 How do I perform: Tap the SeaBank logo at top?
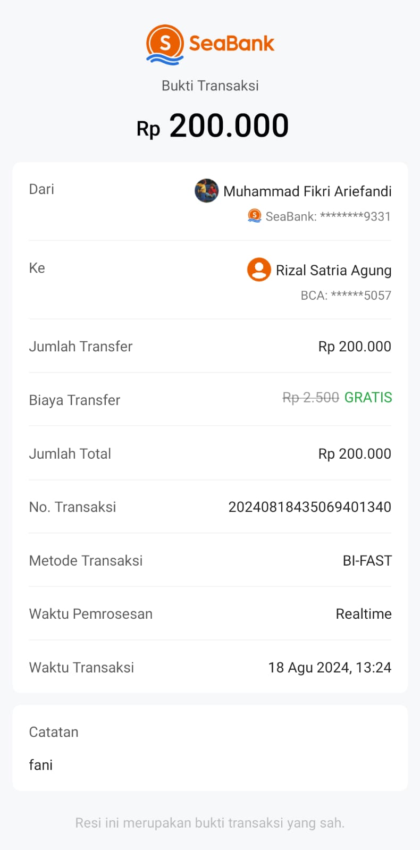tap(210, 44)
